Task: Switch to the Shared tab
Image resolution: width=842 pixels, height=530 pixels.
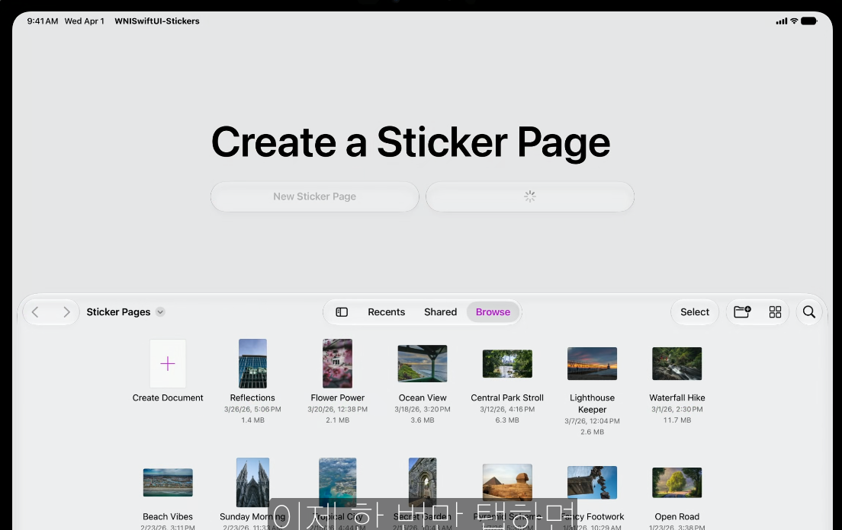Action: pos(440,312)
